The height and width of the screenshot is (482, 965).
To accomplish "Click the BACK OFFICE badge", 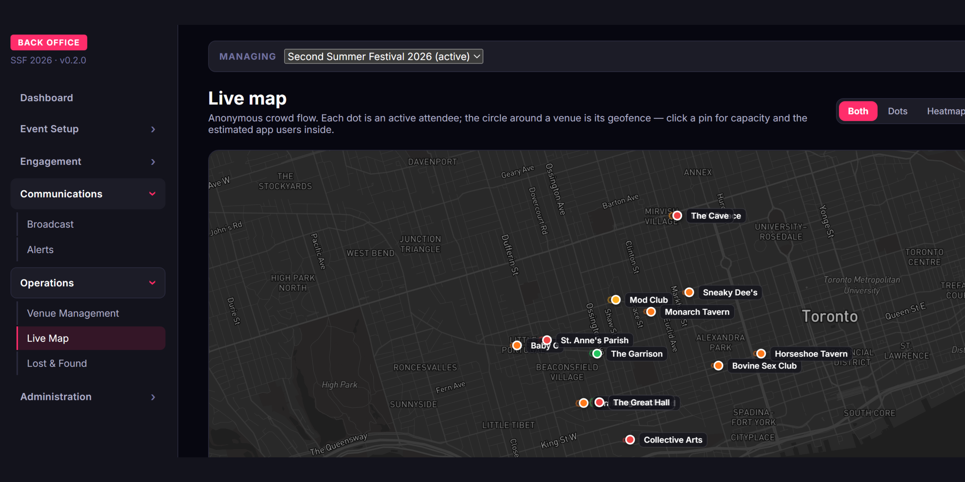I will click(x=49, y=42).
